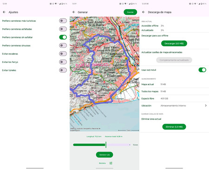Click 'Descargar para uso offline' text
209x170 pixels.
pos(155,36)
